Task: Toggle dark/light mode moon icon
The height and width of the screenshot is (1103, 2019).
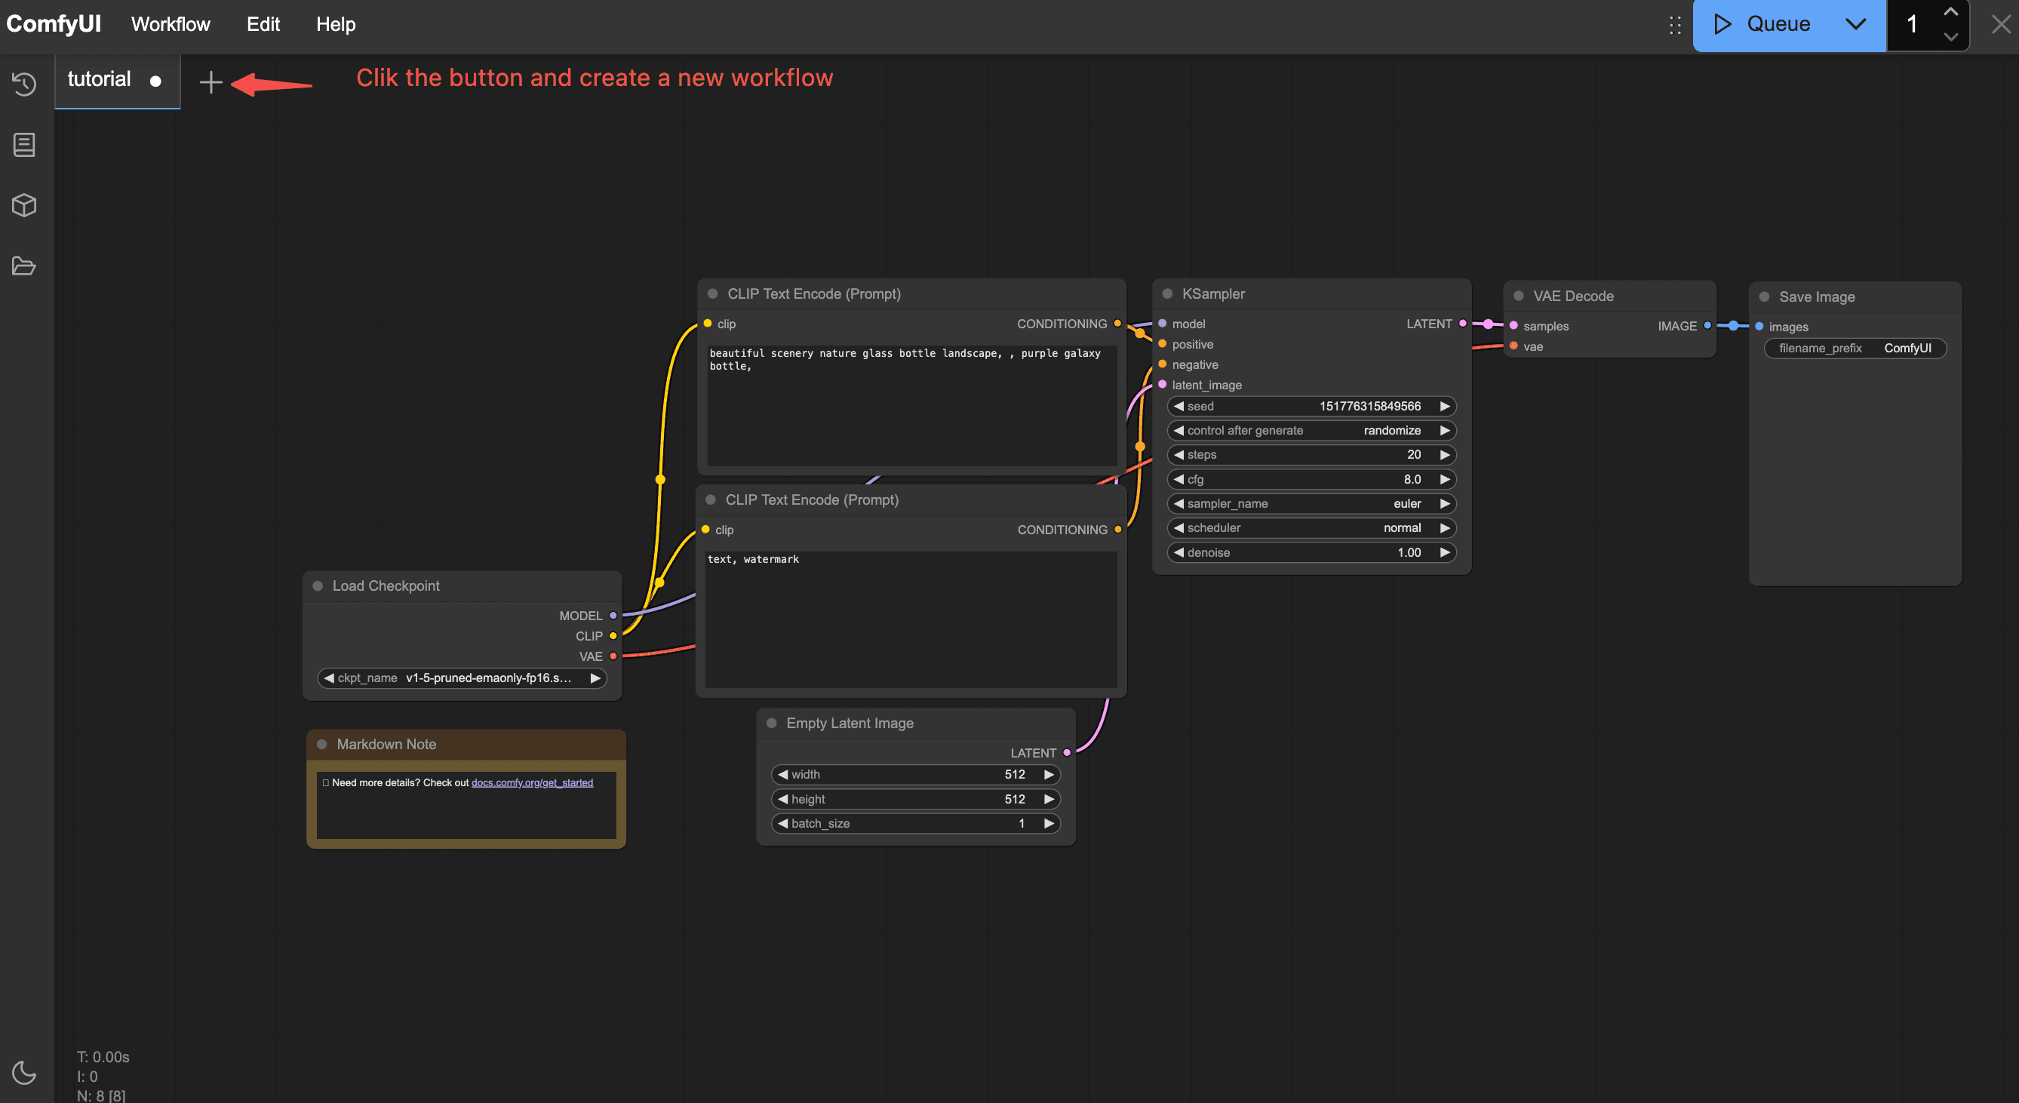Action: (x=24, y=1073)
